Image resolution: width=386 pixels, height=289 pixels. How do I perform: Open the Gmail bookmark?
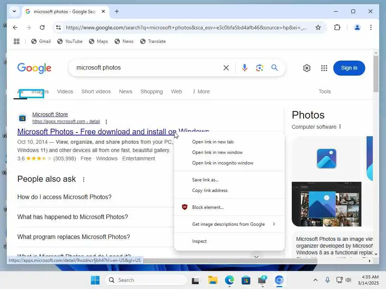point(41,41)
